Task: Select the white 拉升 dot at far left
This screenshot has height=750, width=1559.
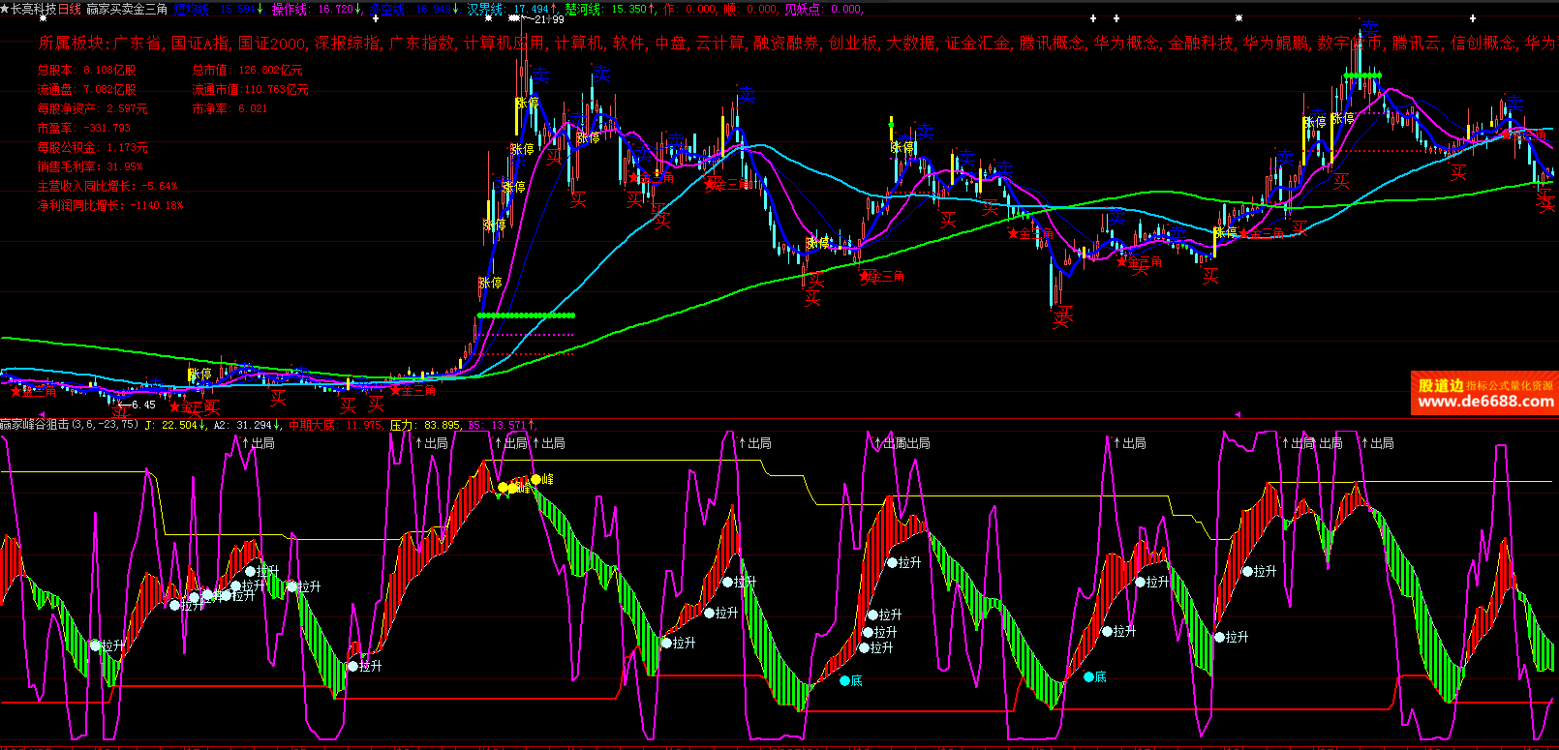Action: click(96, 645)
